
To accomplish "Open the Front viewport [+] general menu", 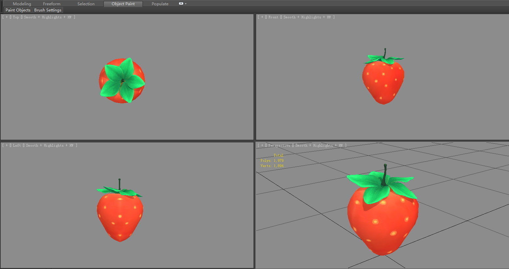I will (x=262, y=17).
